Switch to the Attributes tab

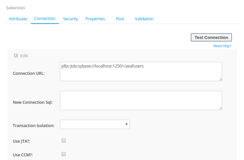coord(18,19)
